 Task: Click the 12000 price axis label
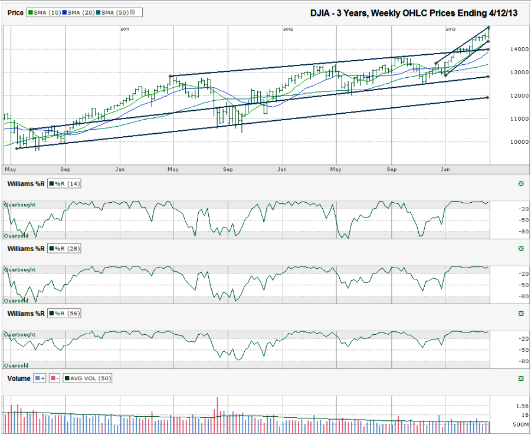[x=519, y=95]
